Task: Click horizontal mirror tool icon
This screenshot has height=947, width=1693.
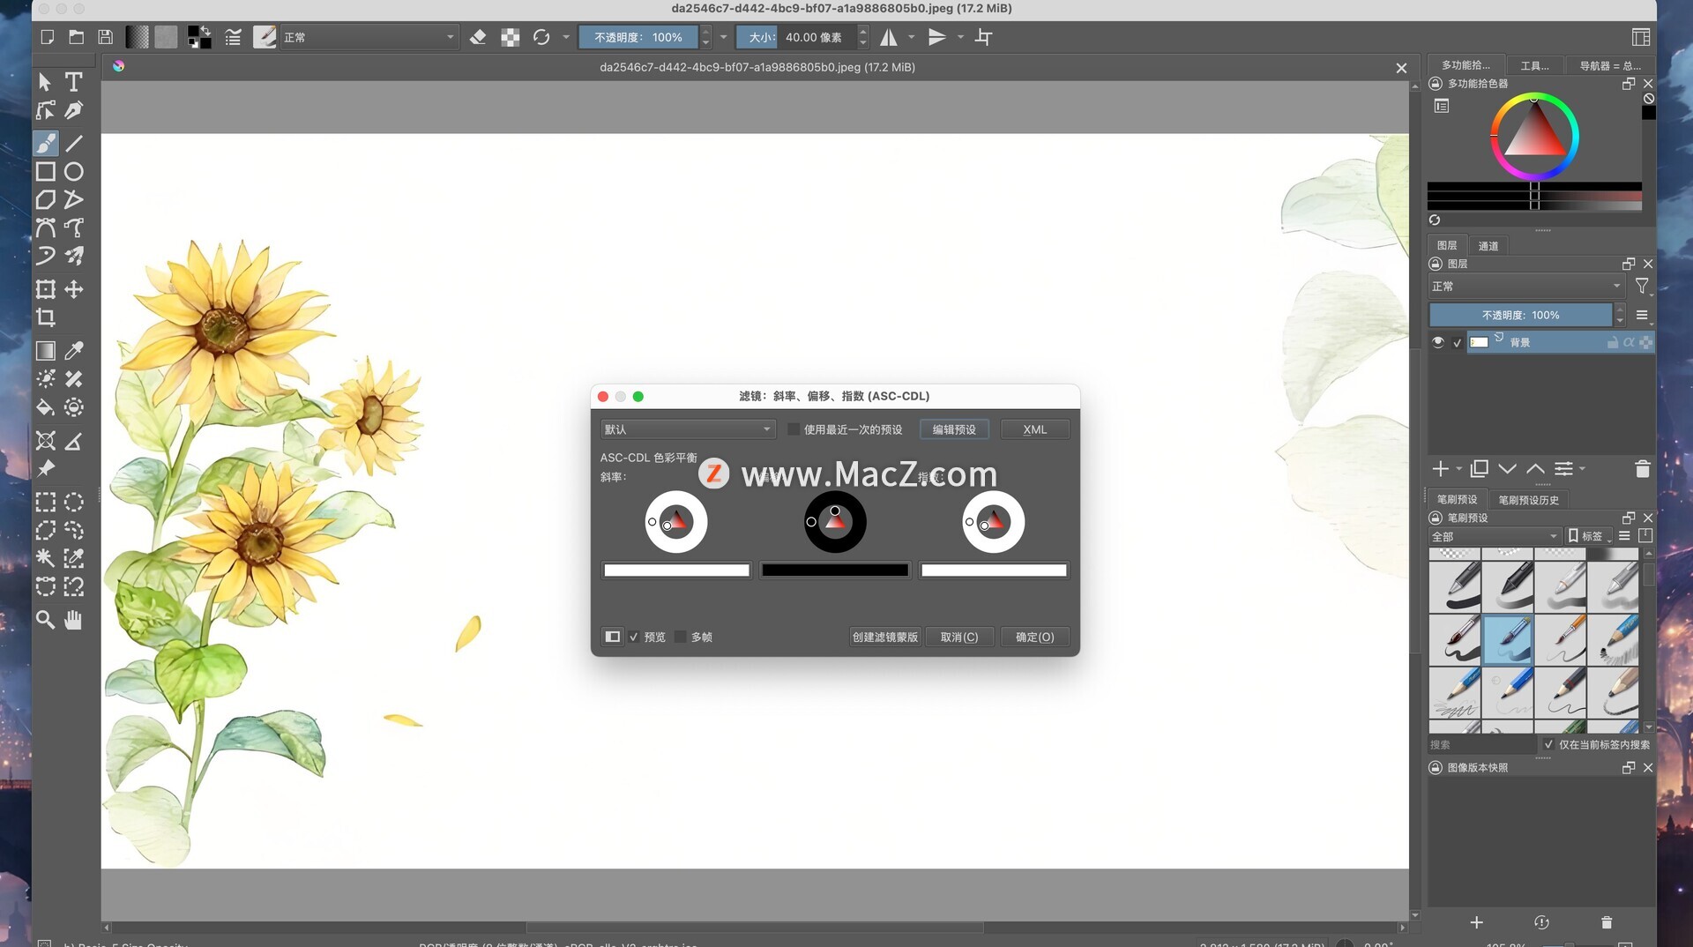Action: point(889,37)
